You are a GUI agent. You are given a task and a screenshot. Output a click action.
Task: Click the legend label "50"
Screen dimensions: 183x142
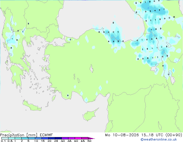89,141
